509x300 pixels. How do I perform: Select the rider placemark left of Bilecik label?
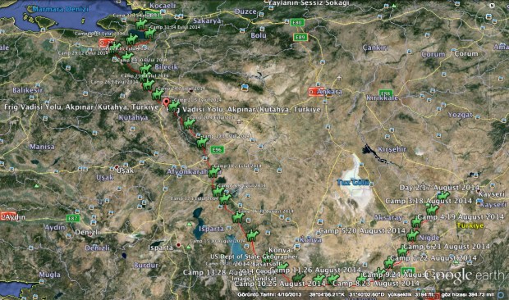pos(146,68)
